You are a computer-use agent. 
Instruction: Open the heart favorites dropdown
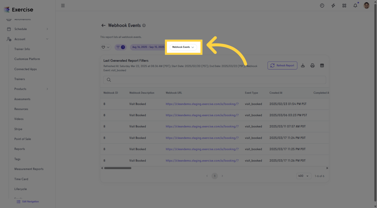(106, 47)
